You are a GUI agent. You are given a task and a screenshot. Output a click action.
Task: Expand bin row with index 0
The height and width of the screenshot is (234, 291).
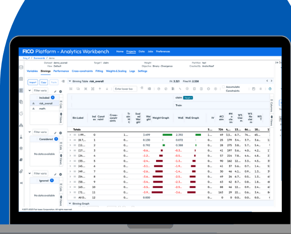(x=70, y=135)
